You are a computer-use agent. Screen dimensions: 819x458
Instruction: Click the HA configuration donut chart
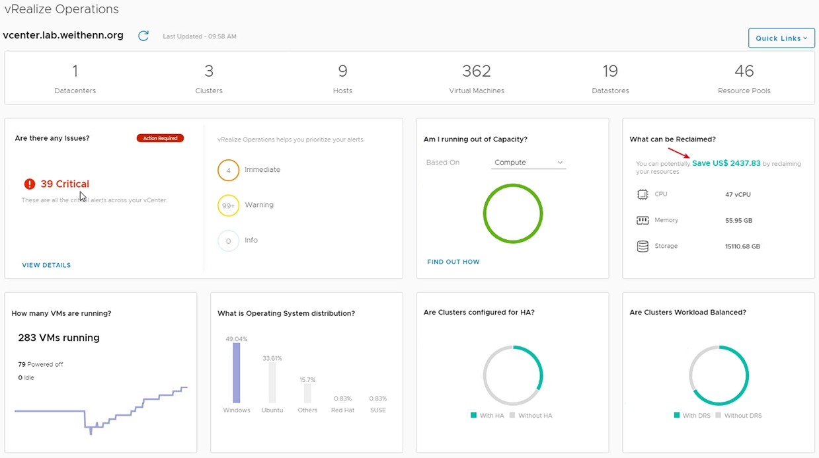(513, 375)
